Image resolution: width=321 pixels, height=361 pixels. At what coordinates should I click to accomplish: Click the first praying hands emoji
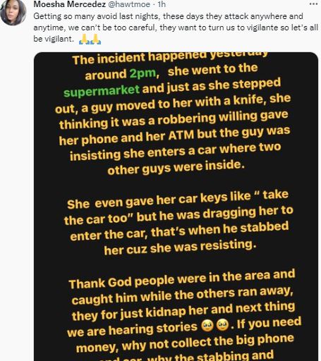tap(84, 39)
